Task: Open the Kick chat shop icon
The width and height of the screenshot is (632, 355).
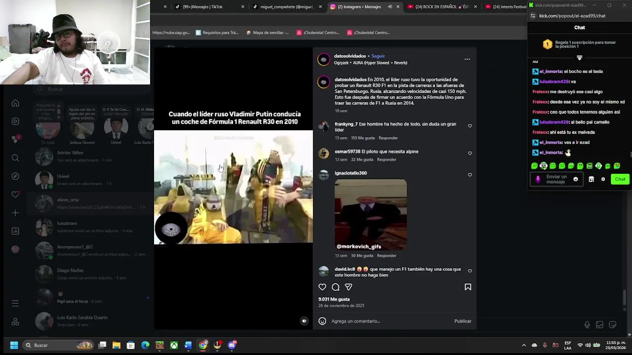Action: [x=591, y=179]
